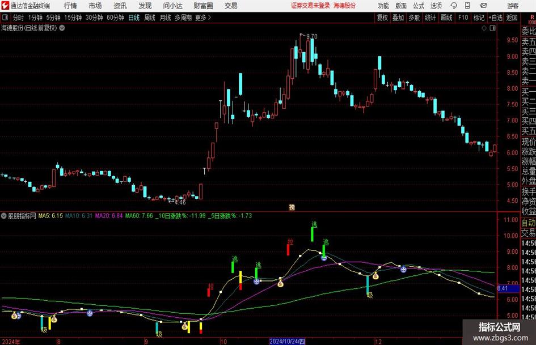Open the 功能 menu

pos(383,6)
